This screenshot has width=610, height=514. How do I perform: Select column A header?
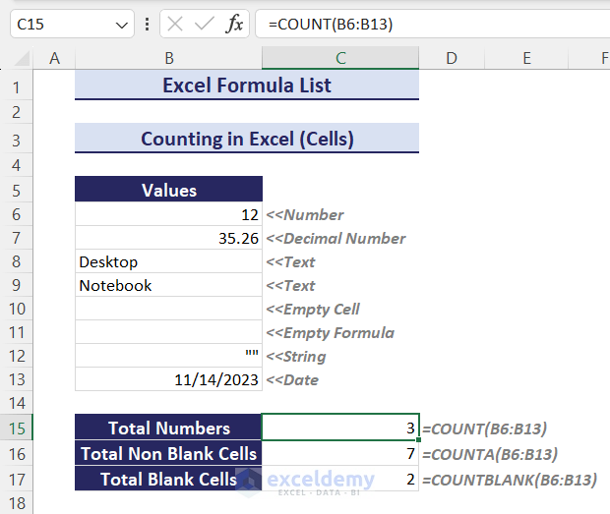[x=54, y=58]
